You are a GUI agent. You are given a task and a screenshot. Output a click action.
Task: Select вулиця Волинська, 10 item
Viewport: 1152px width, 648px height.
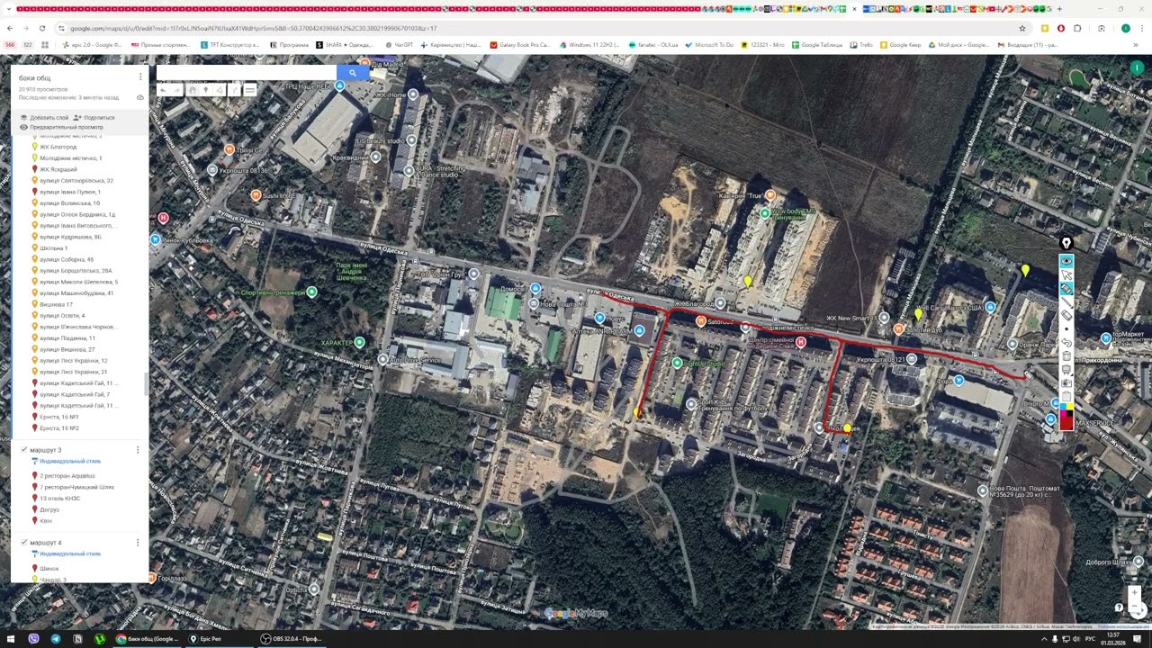coord(69,203)
